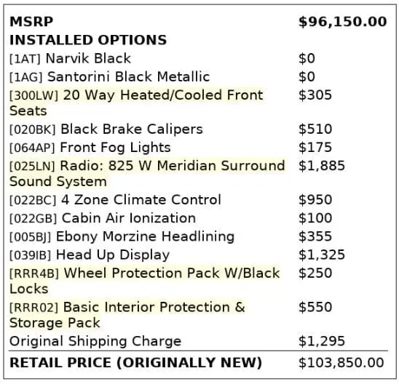Image resolution: width=399 pixels, height=384 pixels.
Task: Click the Santorini Black Metallic option
Action: pos(110,77)
